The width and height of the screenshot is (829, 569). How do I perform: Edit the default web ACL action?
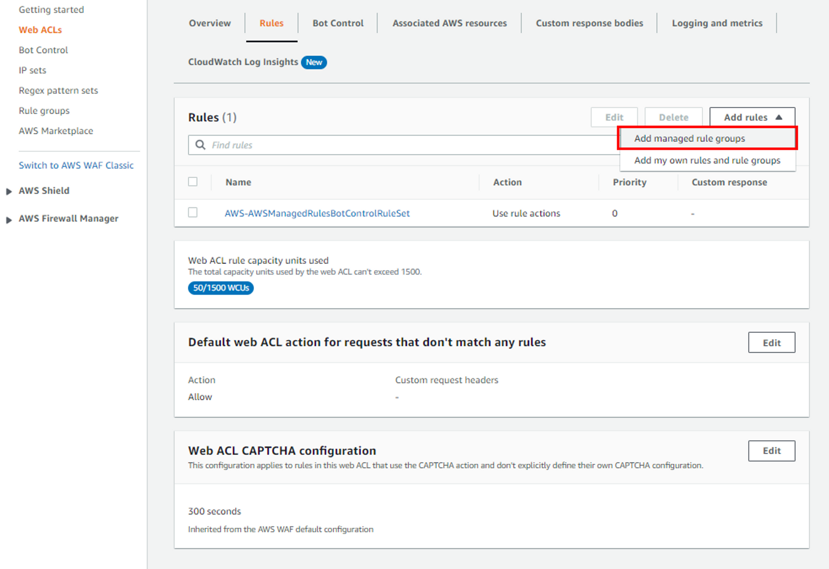pos(771,342)
